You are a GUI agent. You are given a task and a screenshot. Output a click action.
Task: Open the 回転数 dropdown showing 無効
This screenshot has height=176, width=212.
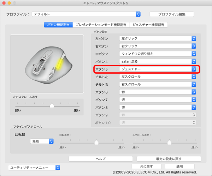(42, 141)
